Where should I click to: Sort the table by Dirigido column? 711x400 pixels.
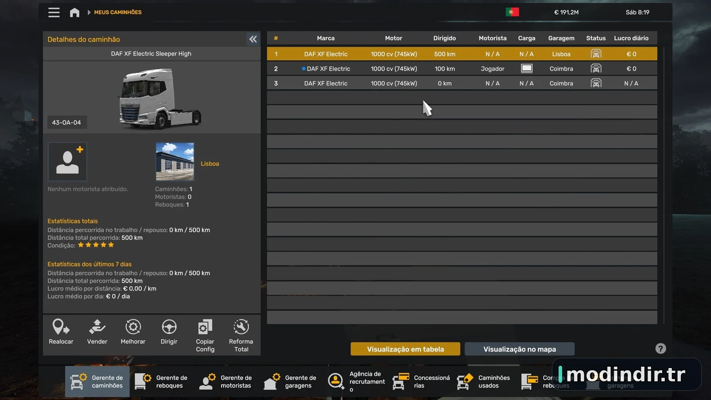(445, 38)
